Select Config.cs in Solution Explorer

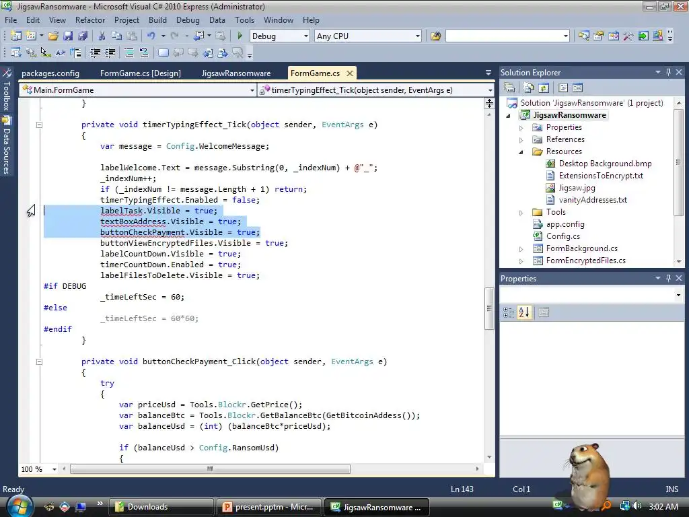[x=563, y=236]
